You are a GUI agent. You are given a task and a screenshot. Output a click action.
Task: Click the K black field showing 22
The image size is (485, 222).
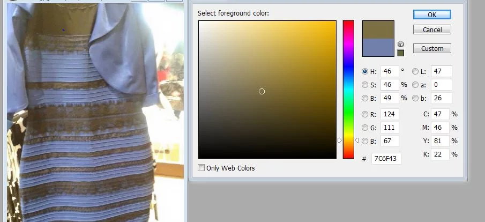click(x=440, y=154)
